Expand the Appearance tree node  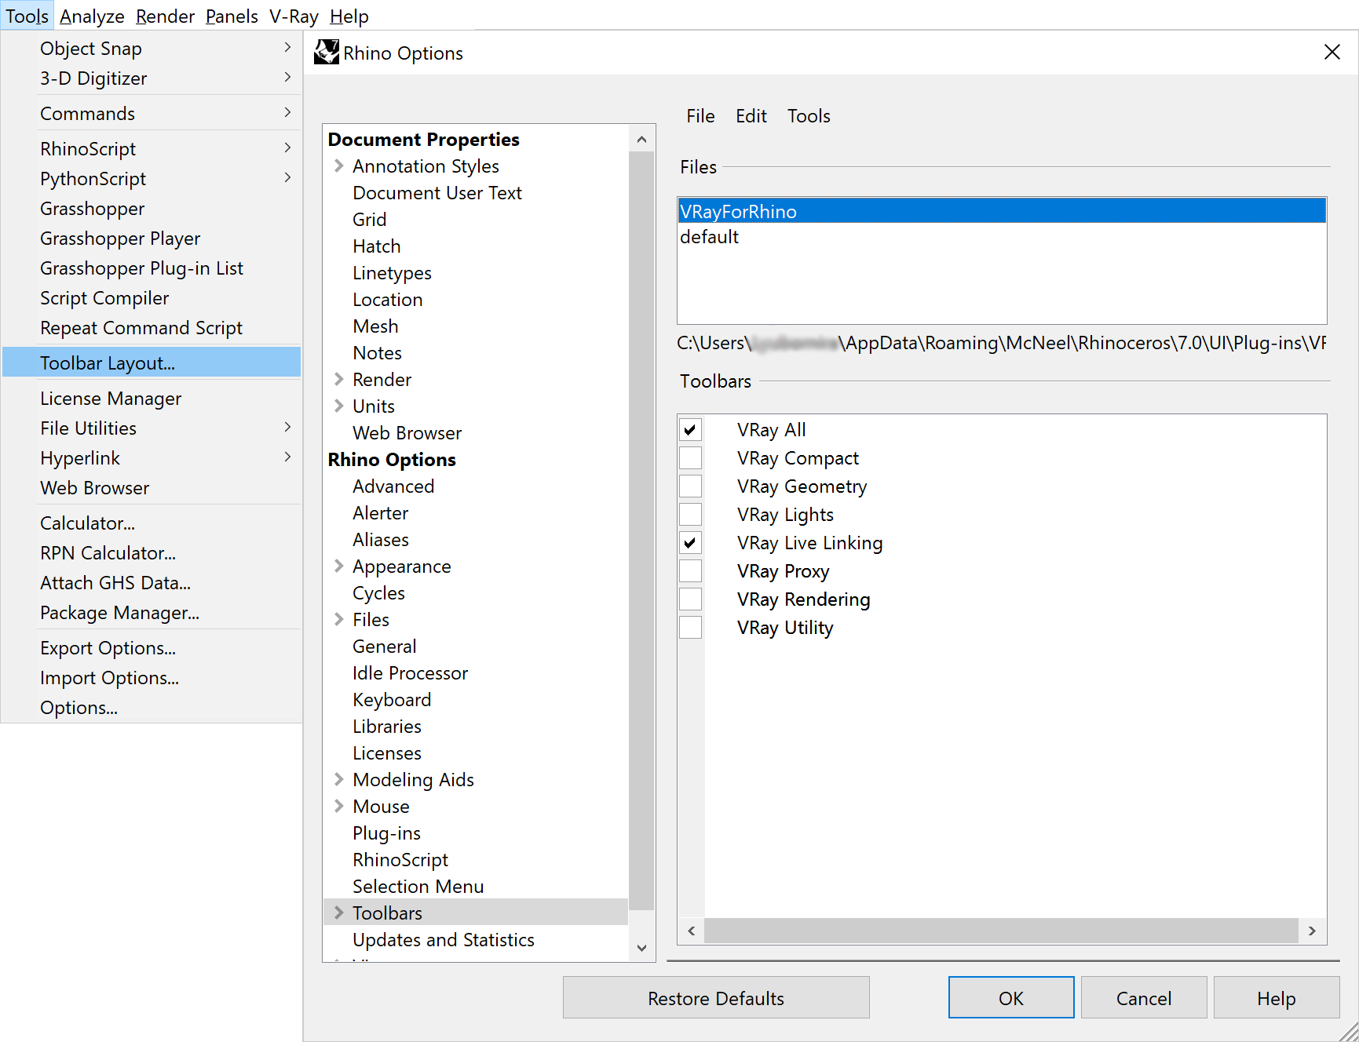[x=338, y=566]
